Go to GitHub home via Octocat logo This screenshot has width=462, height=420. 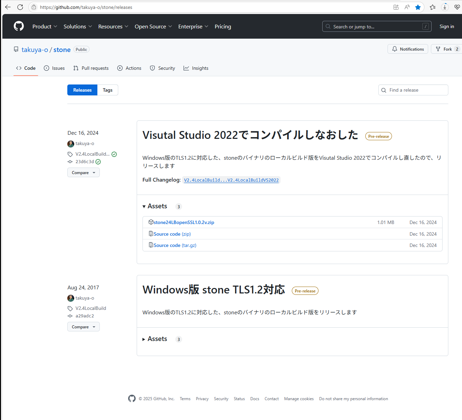[19, 26]
